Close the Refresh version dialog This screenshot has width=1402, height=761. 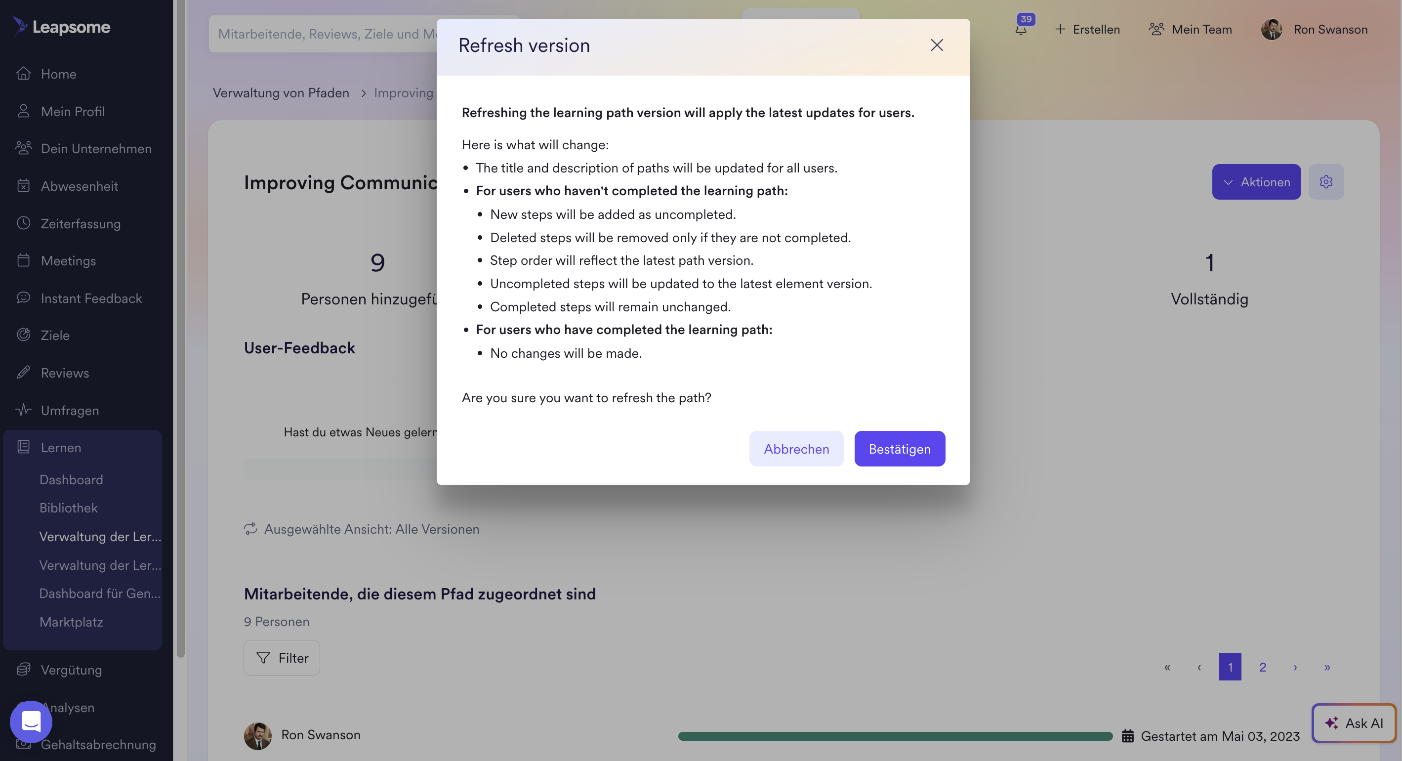coord(937,45)
